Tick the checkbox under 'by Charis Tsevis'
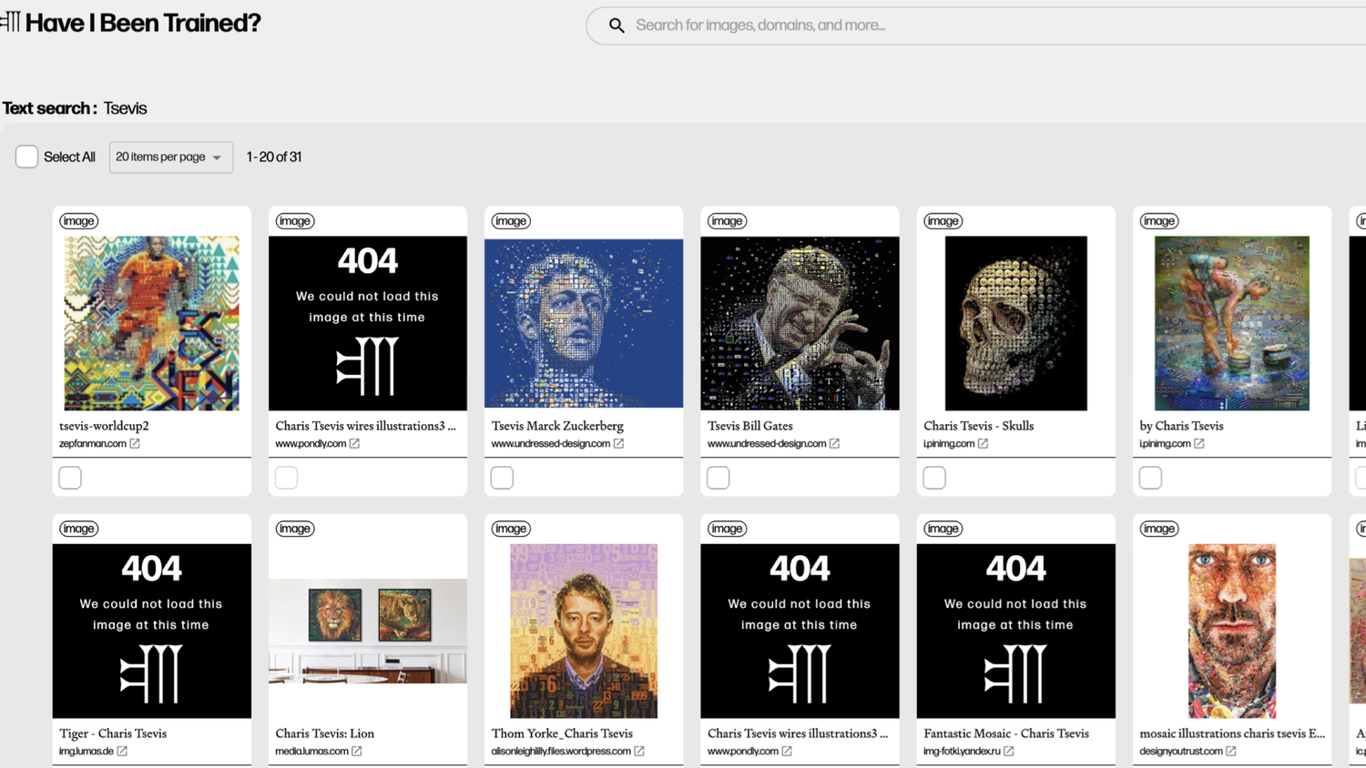This screenshot has width=1366, height=768. [x=1150, y=478]
